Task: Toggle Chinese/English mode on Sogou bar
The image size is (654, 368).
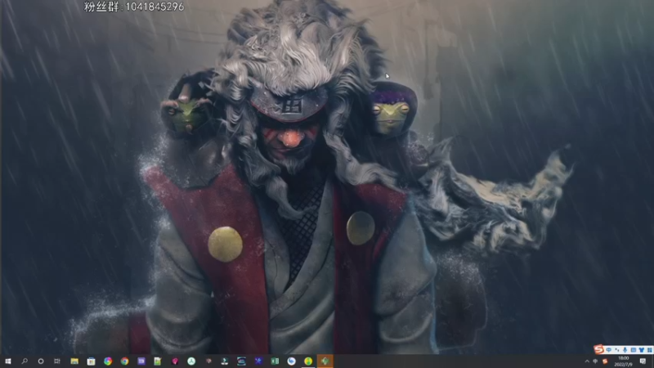Action: 609,350
